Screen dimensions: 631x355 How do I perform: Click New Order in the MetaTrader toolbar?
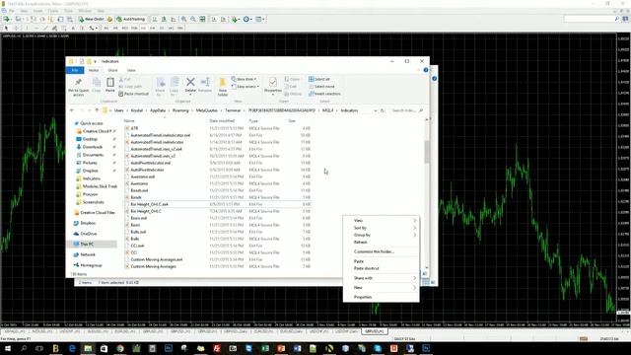[91, 19]
